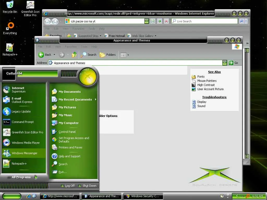Click inside the Live Search box

204,21
